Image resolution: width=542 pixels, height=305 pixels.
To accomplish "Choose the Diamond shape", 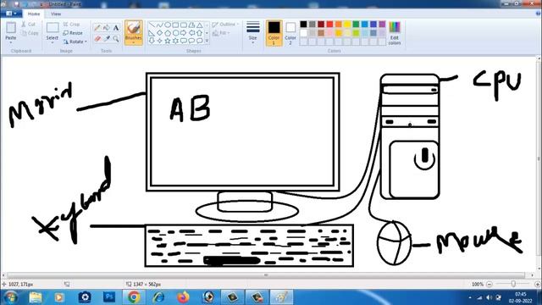I will click(159, 33).
